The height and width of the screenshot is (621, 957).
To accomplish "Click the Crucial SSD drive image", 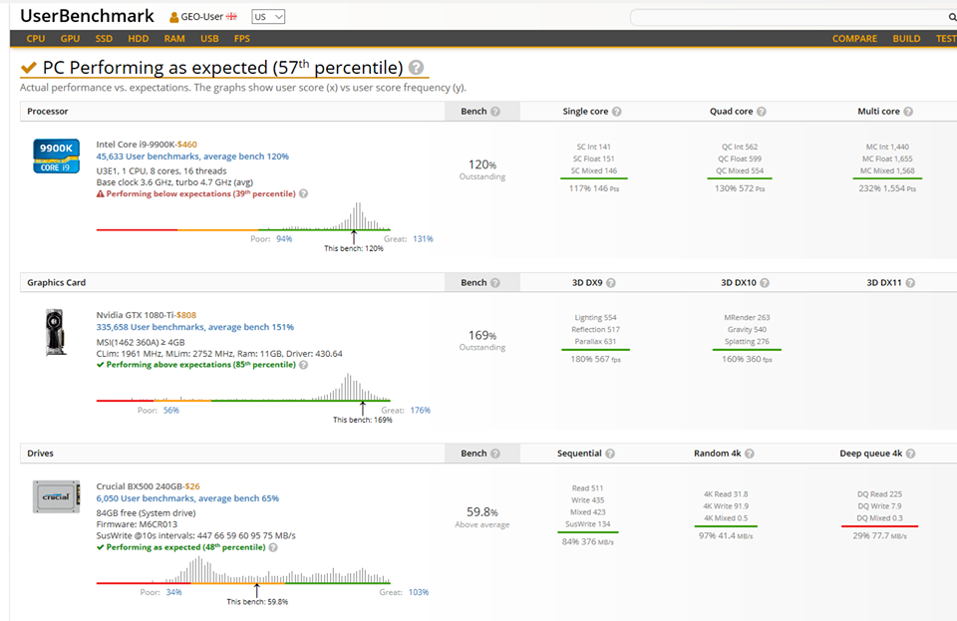I will [x=56, y=496].
